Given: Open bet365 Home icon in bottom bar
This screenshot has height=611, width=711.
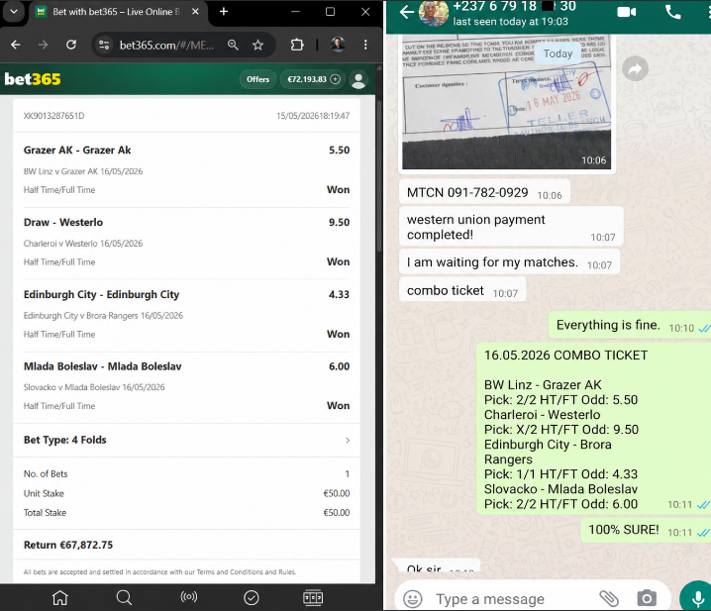Looking at the screenshot, I should [x=59, y=597].
